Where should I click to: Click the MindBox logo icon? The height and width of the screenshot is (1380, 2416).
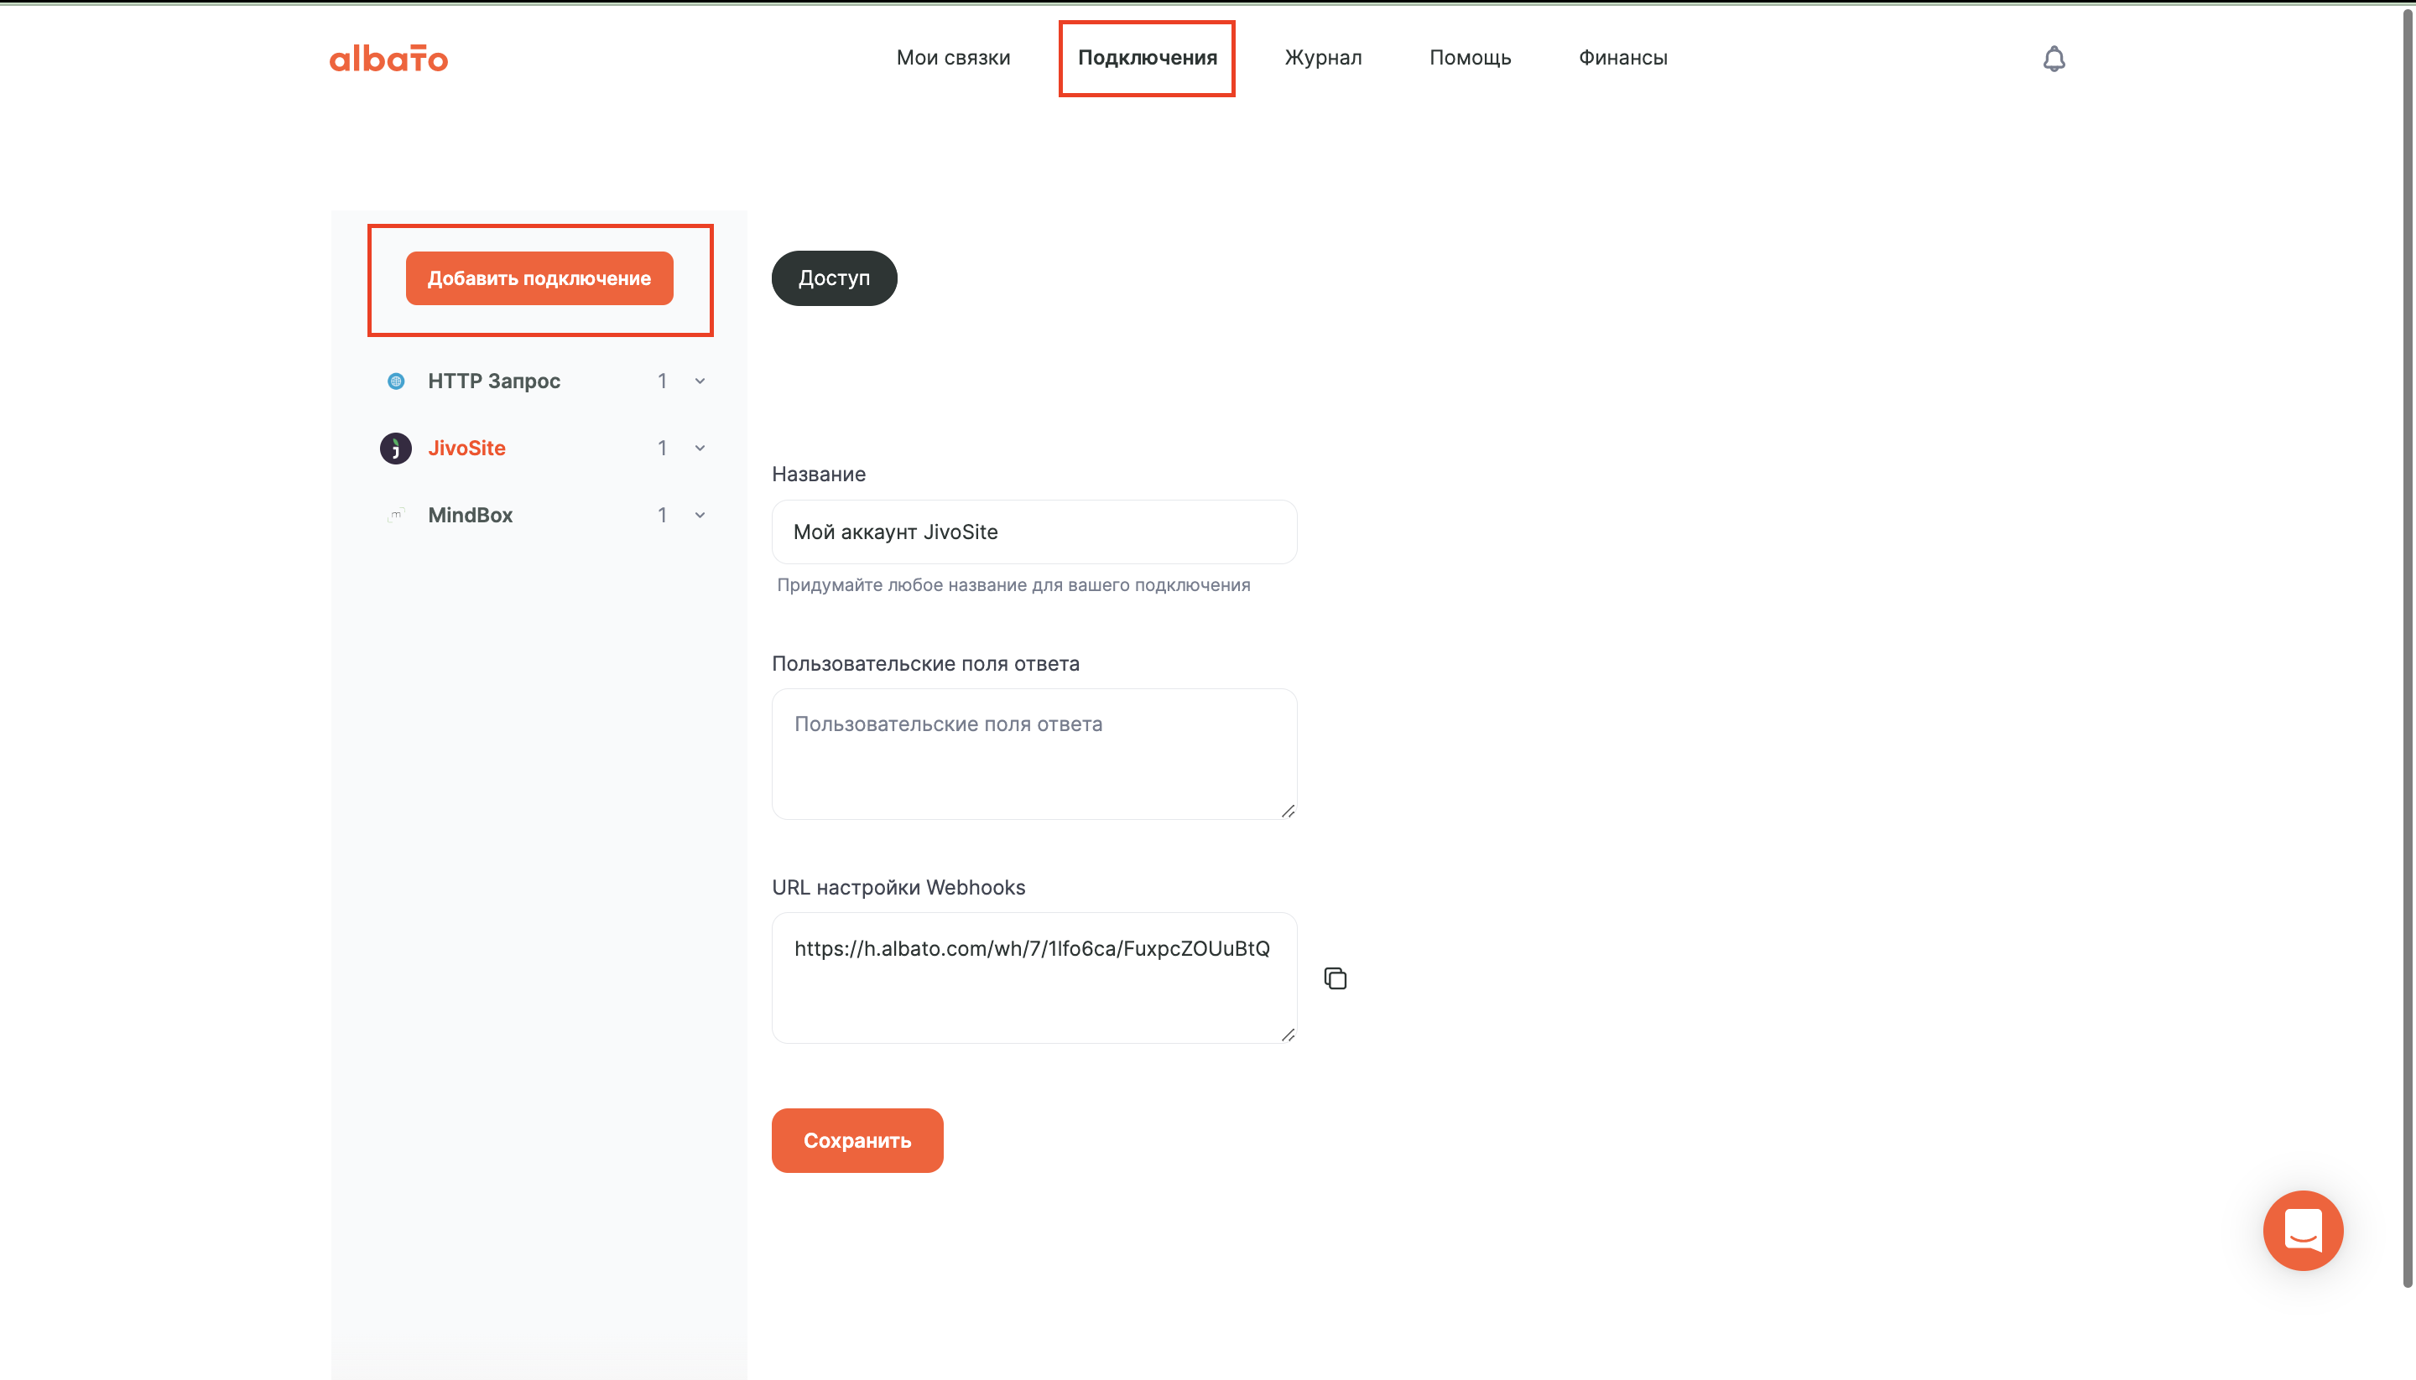tap(396, 515)
